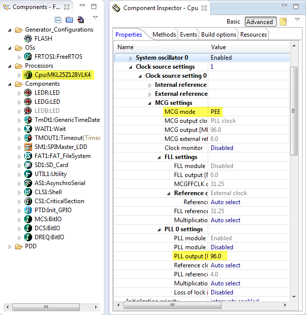Screen dimensions: 306x315
Task: Click the FRTOS1:FreeRTOS component icon
Action: click(x=29, y=57)
